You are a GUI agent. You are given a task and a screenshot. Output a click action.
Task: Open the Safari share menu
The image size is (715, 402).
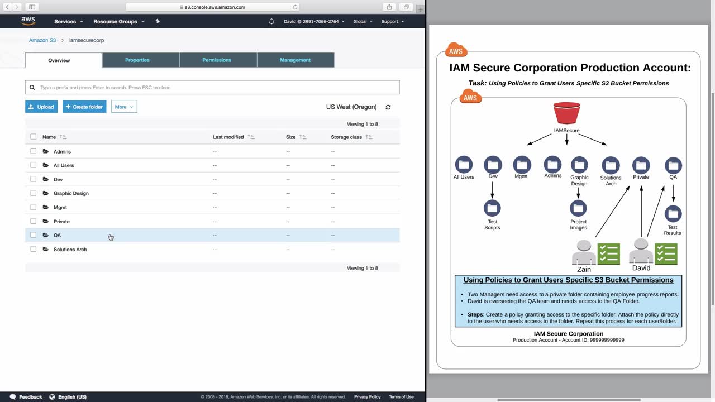pyautogui.click(x=389, y=7)
